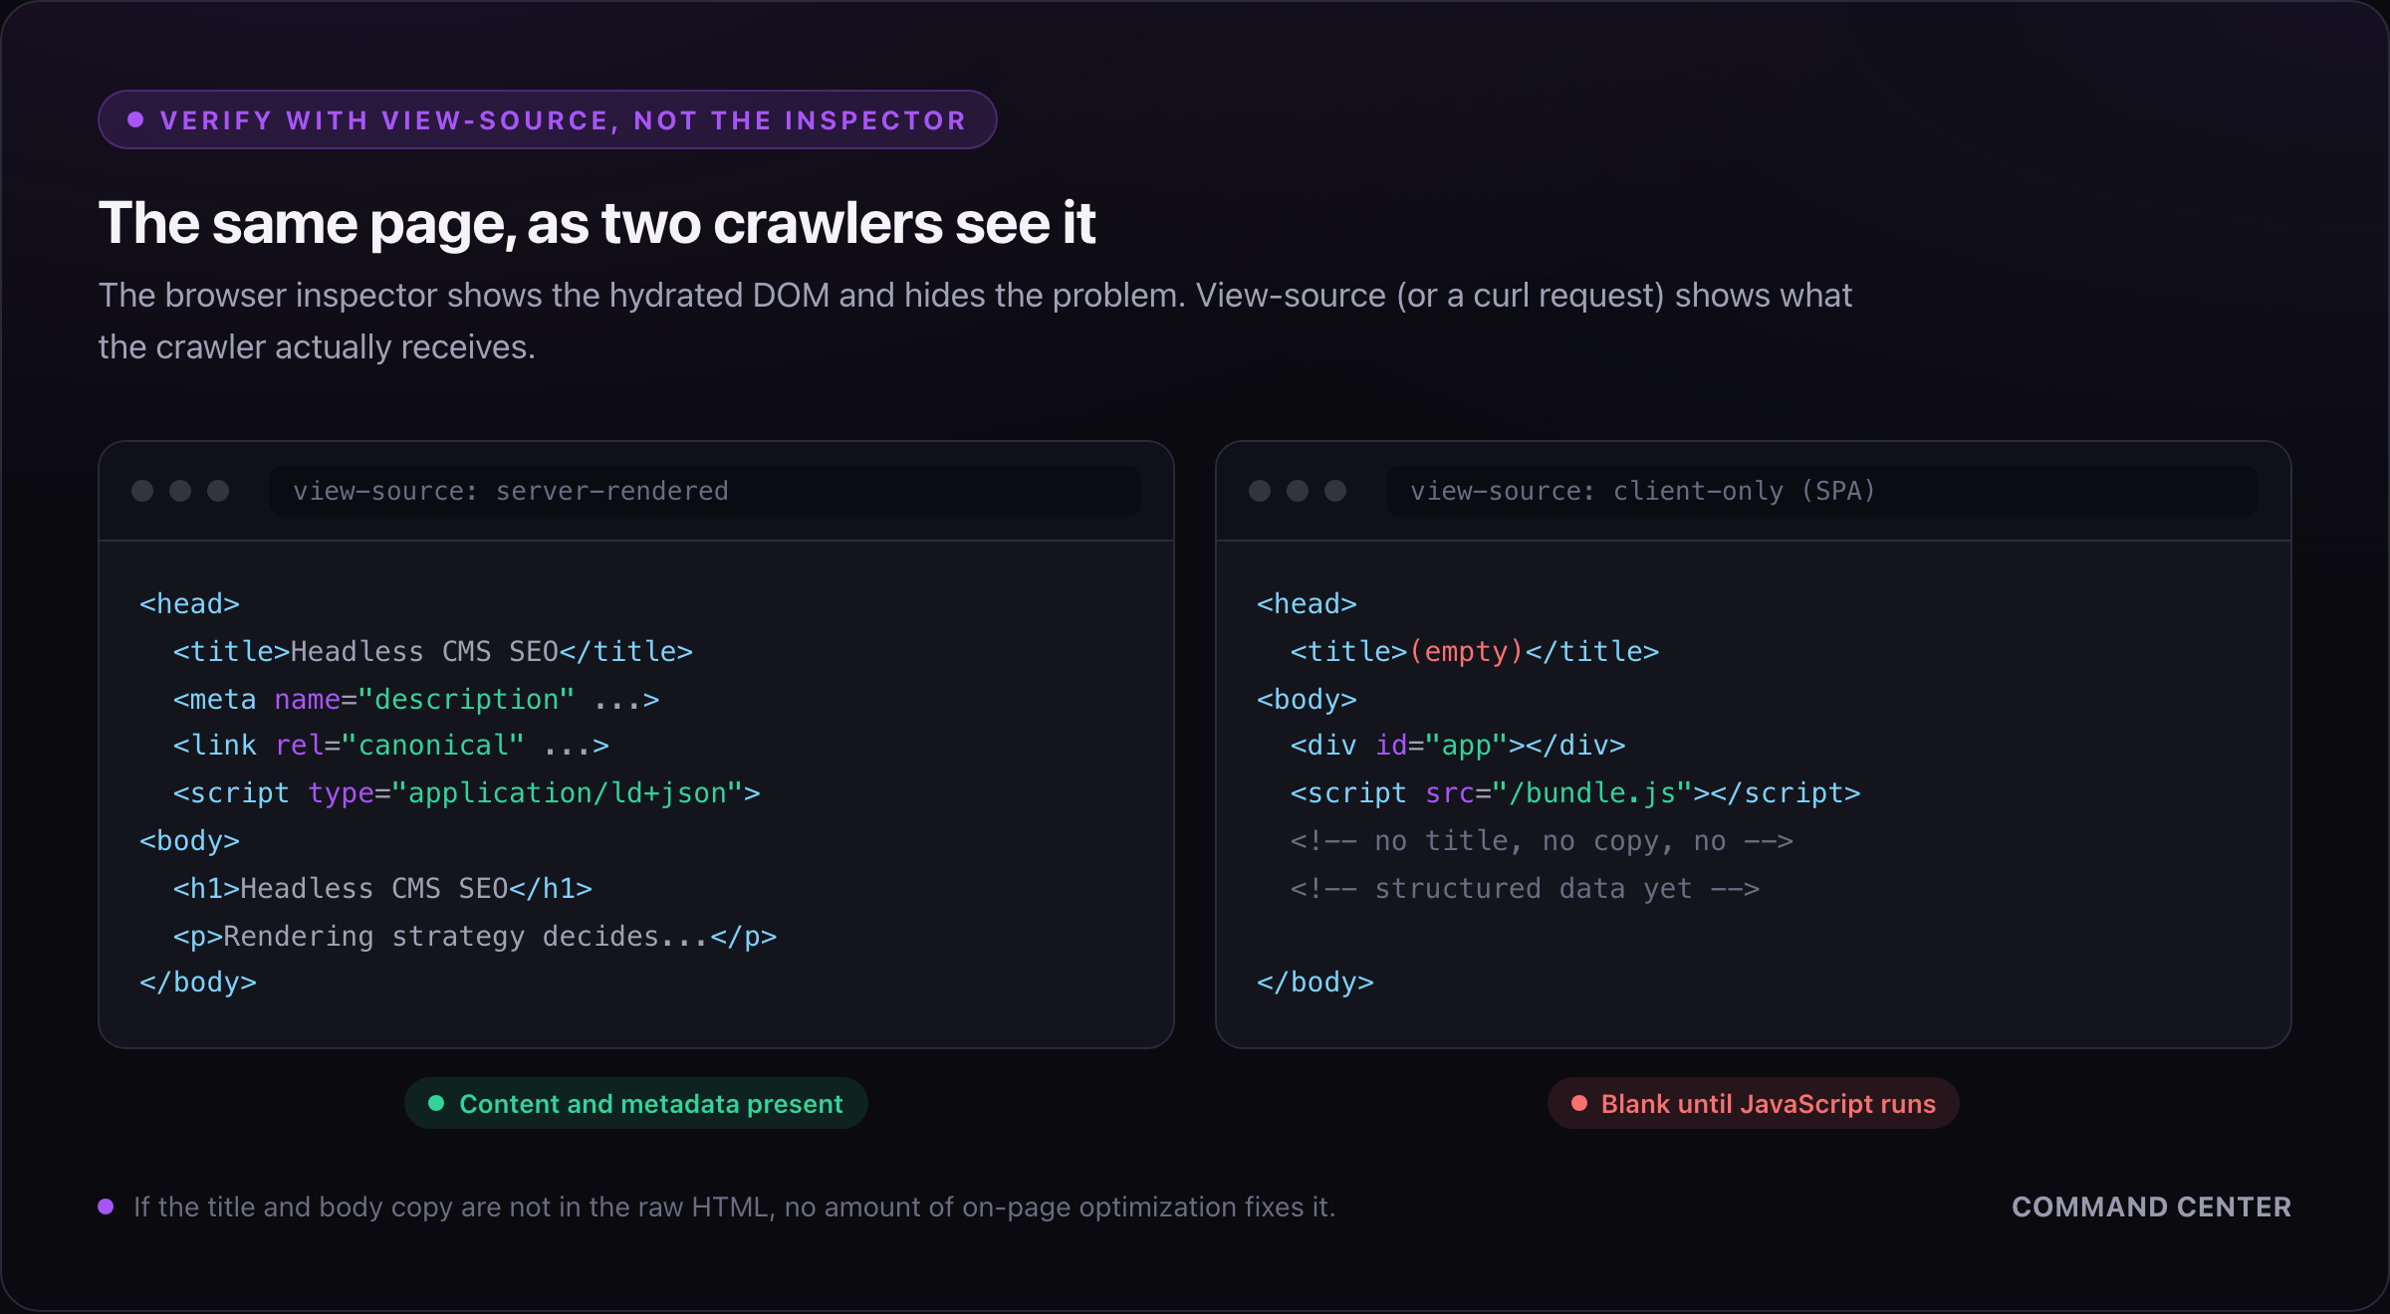Click the '<title>(empty)</title>' code line
2390x1314 pixels.
click(1474, 651)
